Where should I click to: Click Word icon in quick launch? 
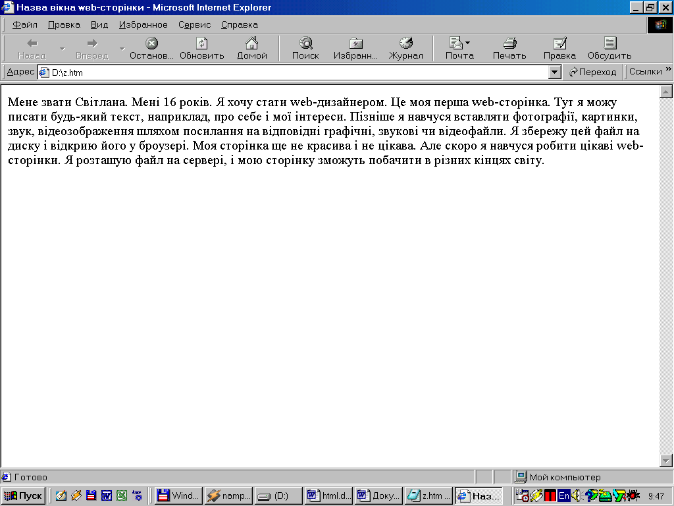tap(106, 495)
